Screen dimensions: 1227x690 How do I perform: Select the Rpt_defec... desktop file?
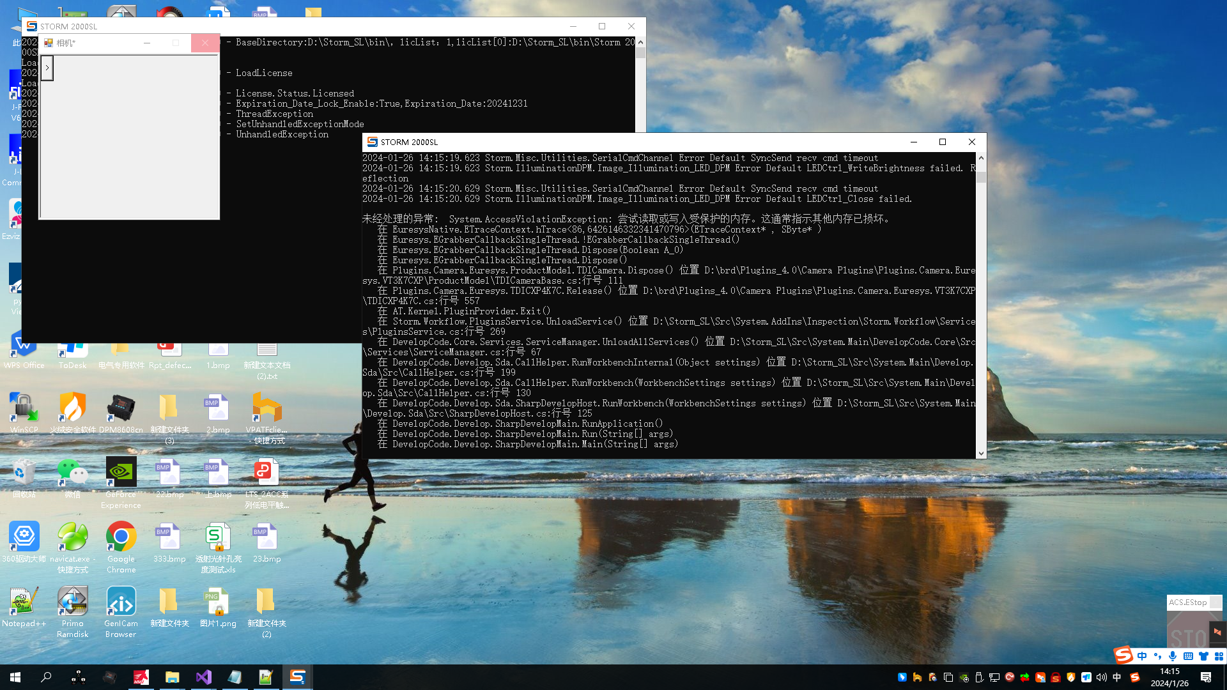point(169,355)
